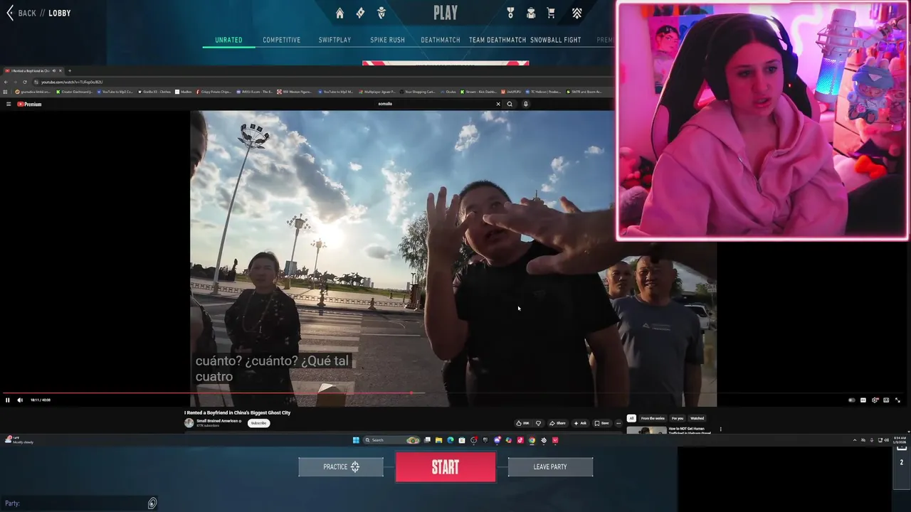Close the 'I Rented a Boyfriend' browser tab
The height and width of the screenshot is (512, 911).
coord(60,70)
